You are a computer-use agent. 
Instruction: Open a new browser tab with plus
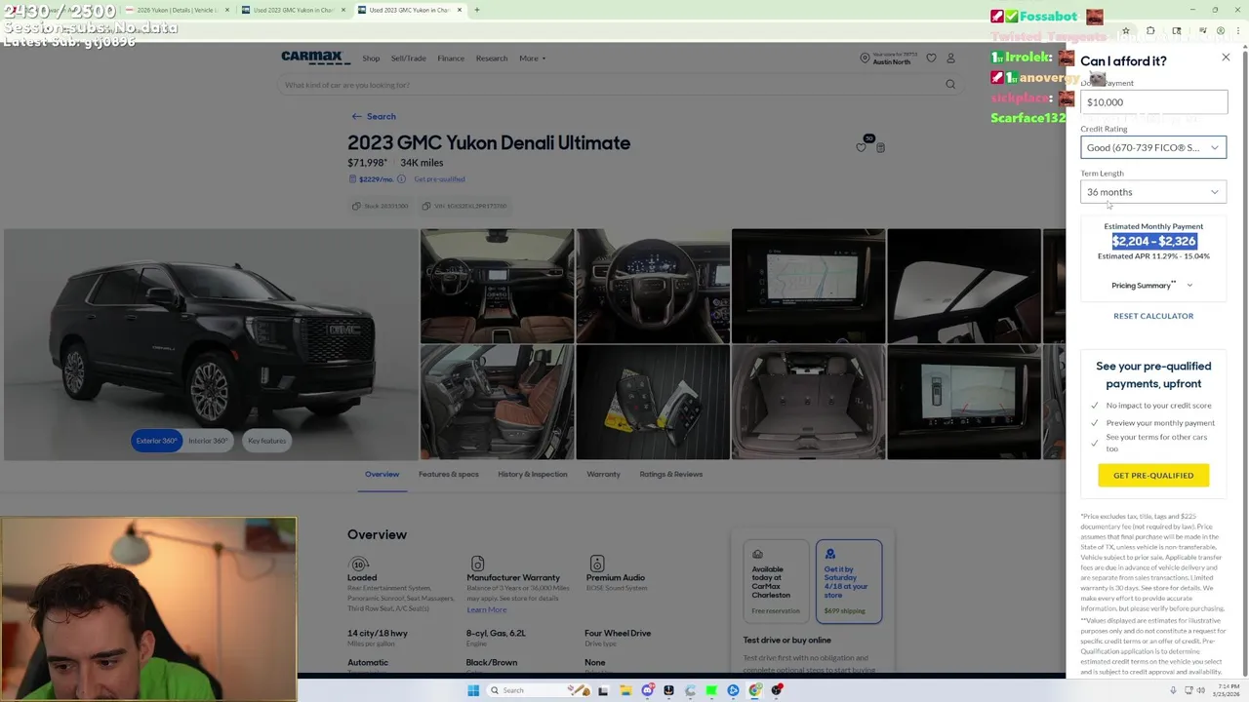[x=476, y=10]
